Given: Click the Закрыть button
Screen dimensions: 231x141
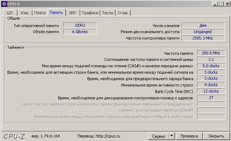Looking at the screenshot, I should point(216,136).
